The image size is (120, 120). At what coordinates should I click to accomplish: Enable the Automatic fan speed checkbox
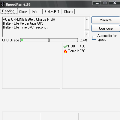click(x=94, y=38)
